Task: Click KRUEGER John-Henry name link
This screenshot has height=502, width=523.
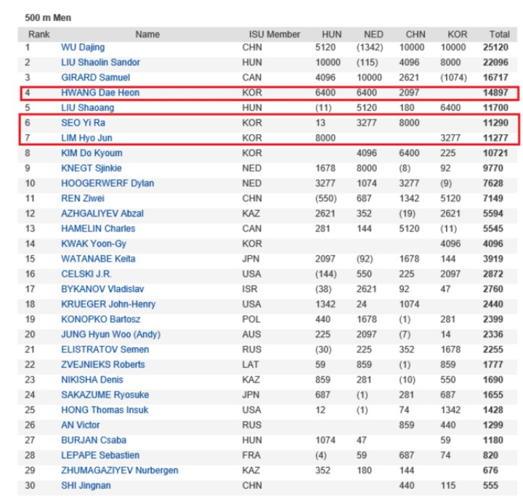Action: pyautogui.click(x=108, y=304)
